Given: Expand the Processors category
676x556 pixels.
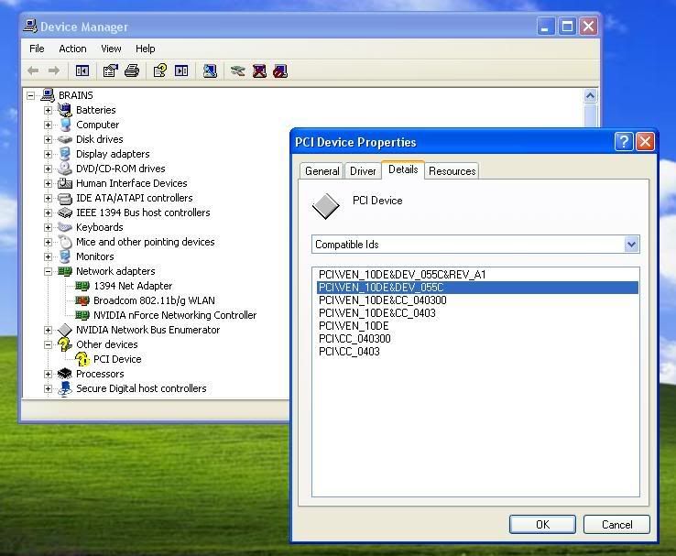Looking at the screenshot, I should click(x=48, y=374).
